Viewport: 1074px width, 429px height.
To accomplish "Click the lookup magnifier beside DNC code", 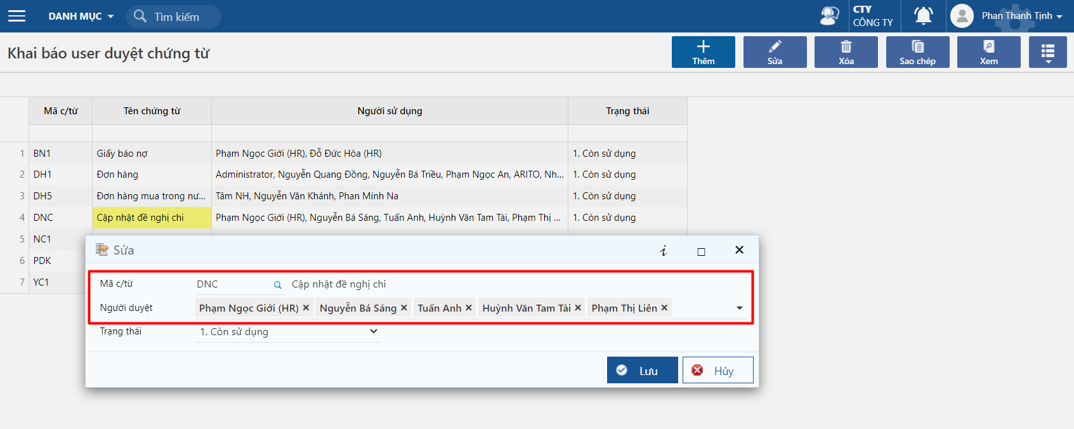I will coord(277,285).
